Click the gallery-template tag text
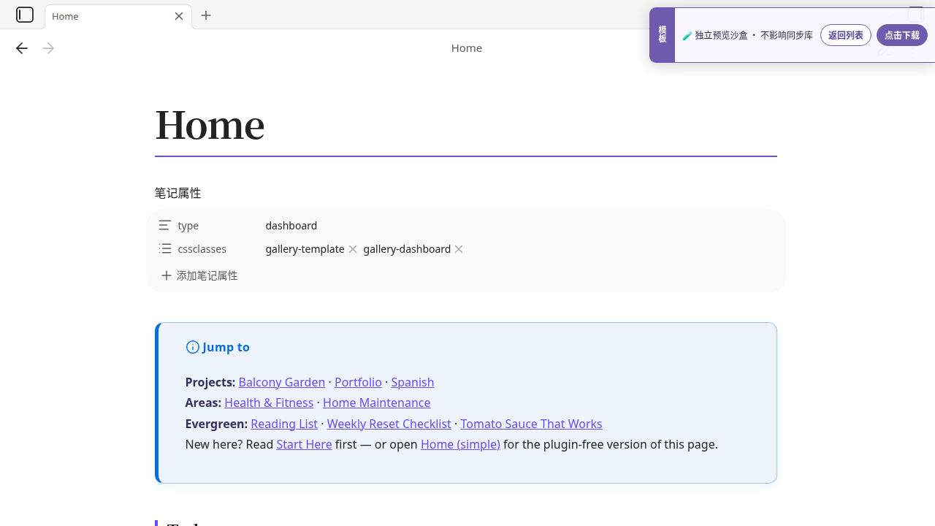Image resolution: width=935 pixels, height=526 pixels. click(x=305, y=248)
